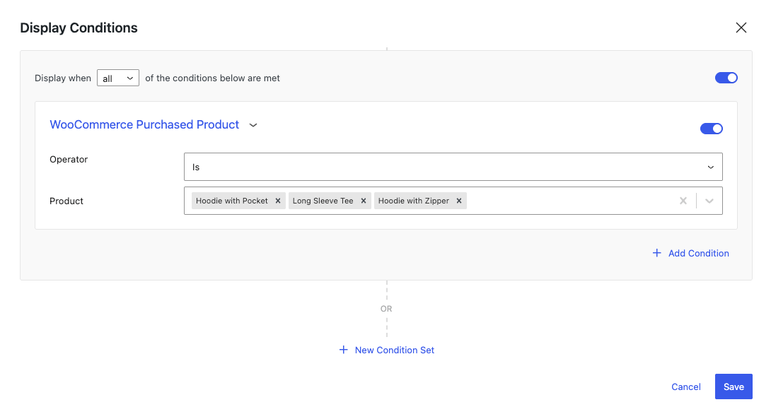
Task: Toggle the entire condition set switch
Action: click(726, 78)
